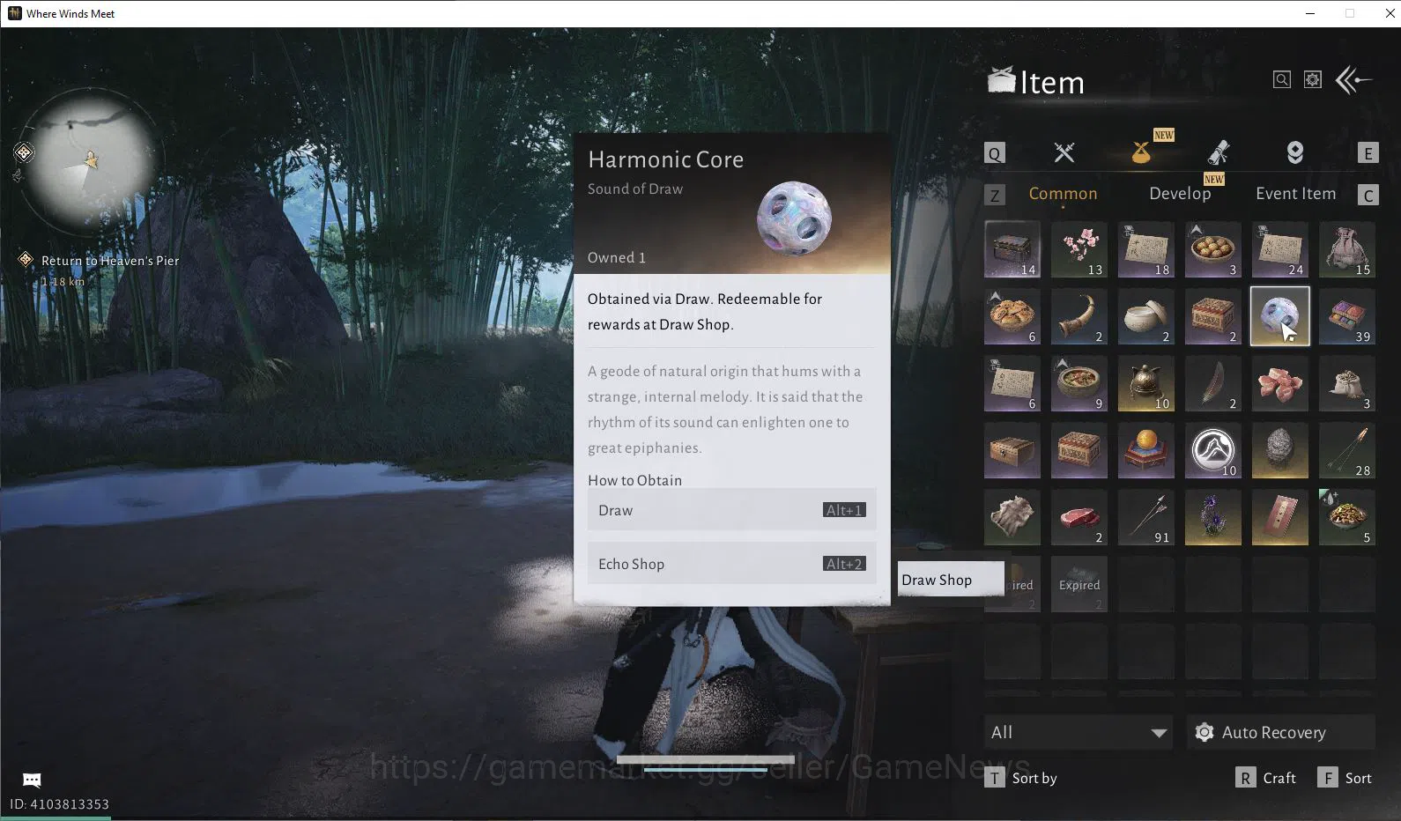
Task: Select the white lidded jar item
Action: 1146,316
